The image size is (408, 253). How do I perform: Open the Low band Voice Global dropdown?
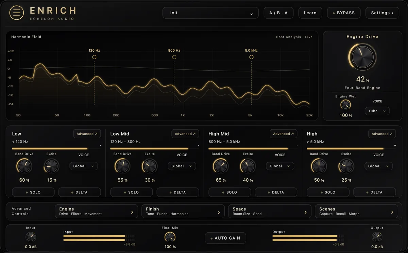point(84,166)
